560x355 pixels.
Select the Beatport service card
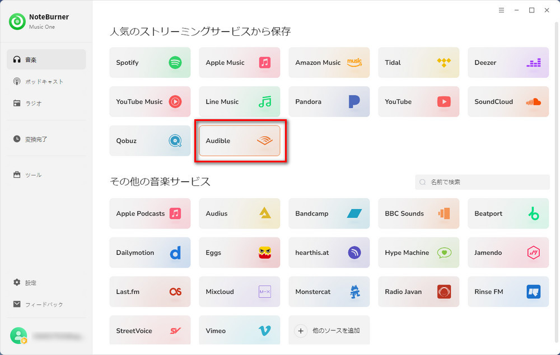[508, 213]
